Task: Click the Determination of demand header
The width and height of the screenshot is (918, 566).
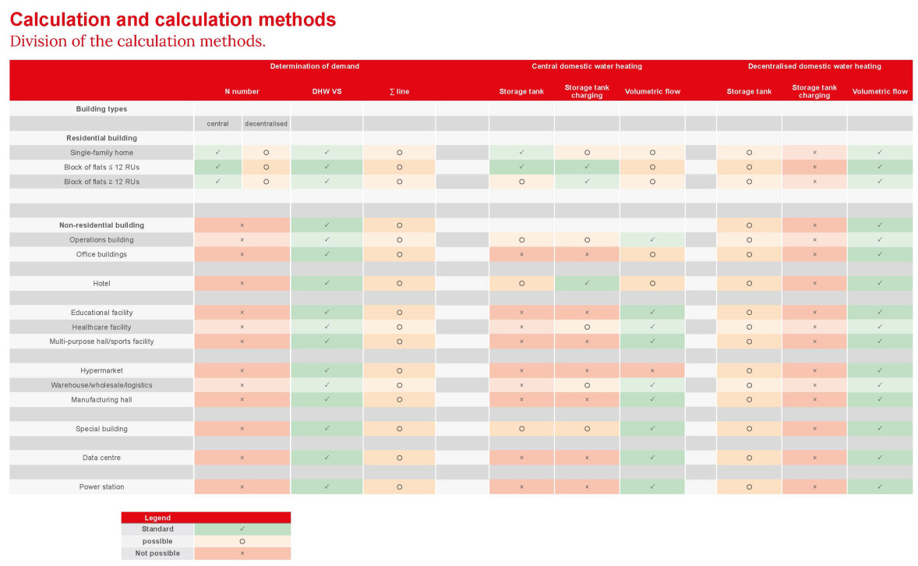Action: [314, 67]
